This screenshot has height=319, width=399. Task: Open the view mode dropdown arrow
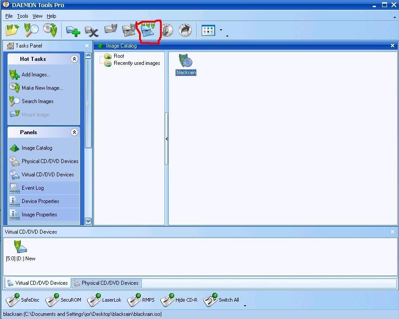221,30
